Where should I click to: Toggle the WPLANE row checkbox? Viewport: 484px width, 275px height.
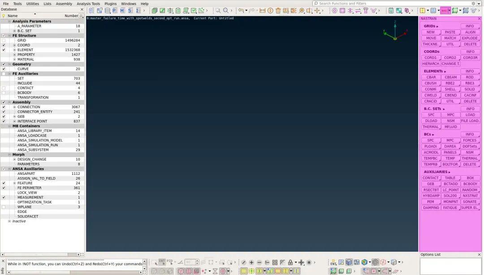[x=4, y=207]
